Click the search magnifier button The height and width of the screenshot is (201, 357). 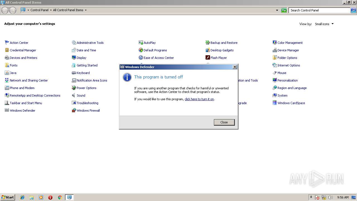(x=353, y=10)
